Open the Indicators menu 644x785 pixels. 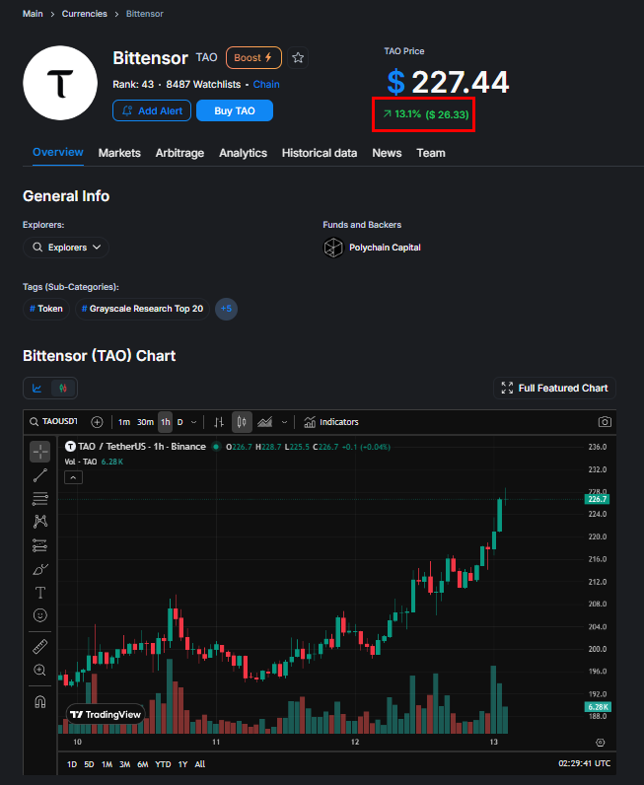[331, 422]
